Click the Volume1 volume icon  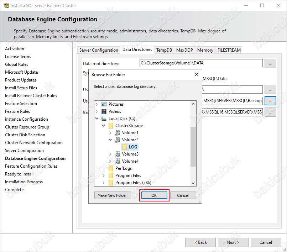pos(117,133)
